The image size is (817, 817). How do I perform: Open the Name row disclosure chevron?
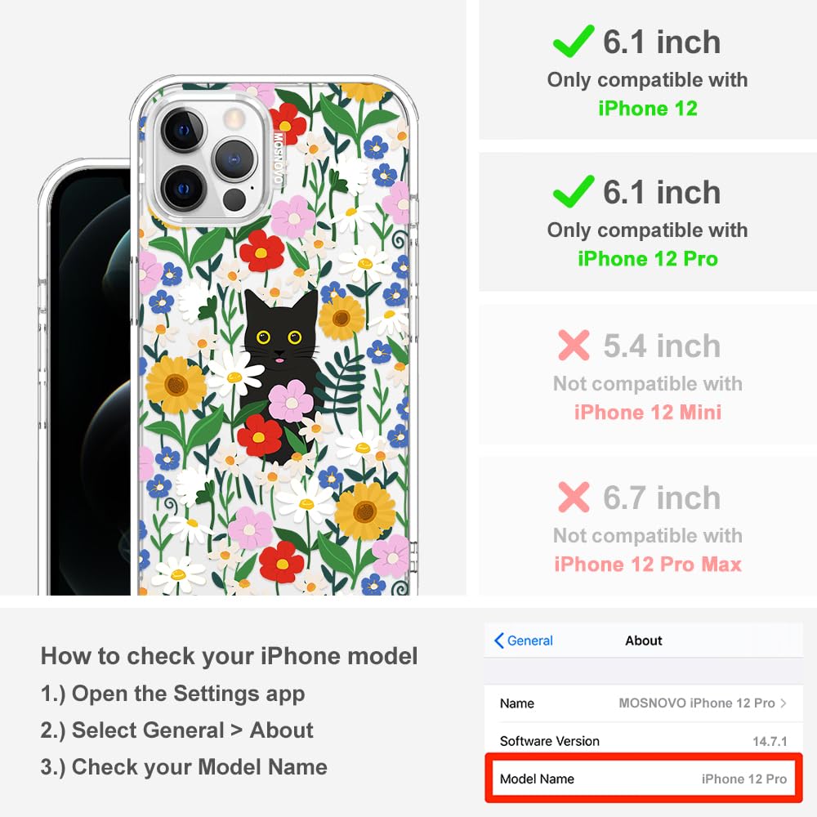pos(784,703)
